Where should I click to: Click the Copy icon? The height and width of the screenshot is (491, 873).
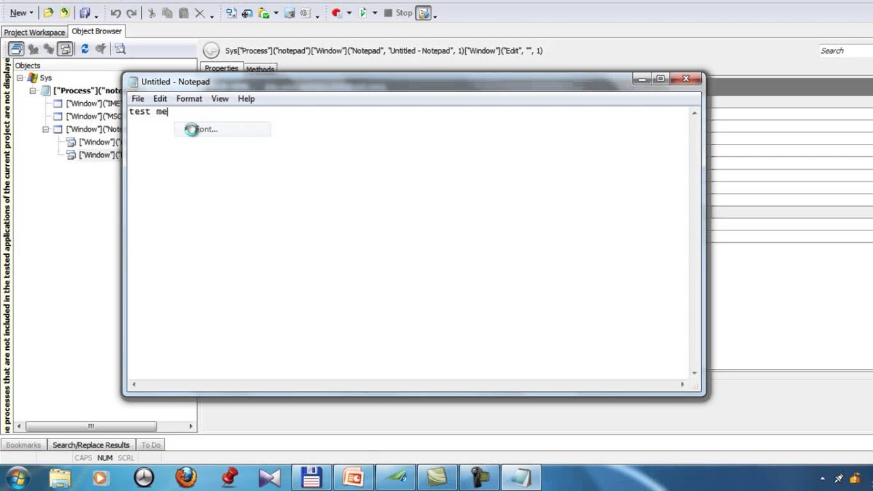[x=167, y=13]
